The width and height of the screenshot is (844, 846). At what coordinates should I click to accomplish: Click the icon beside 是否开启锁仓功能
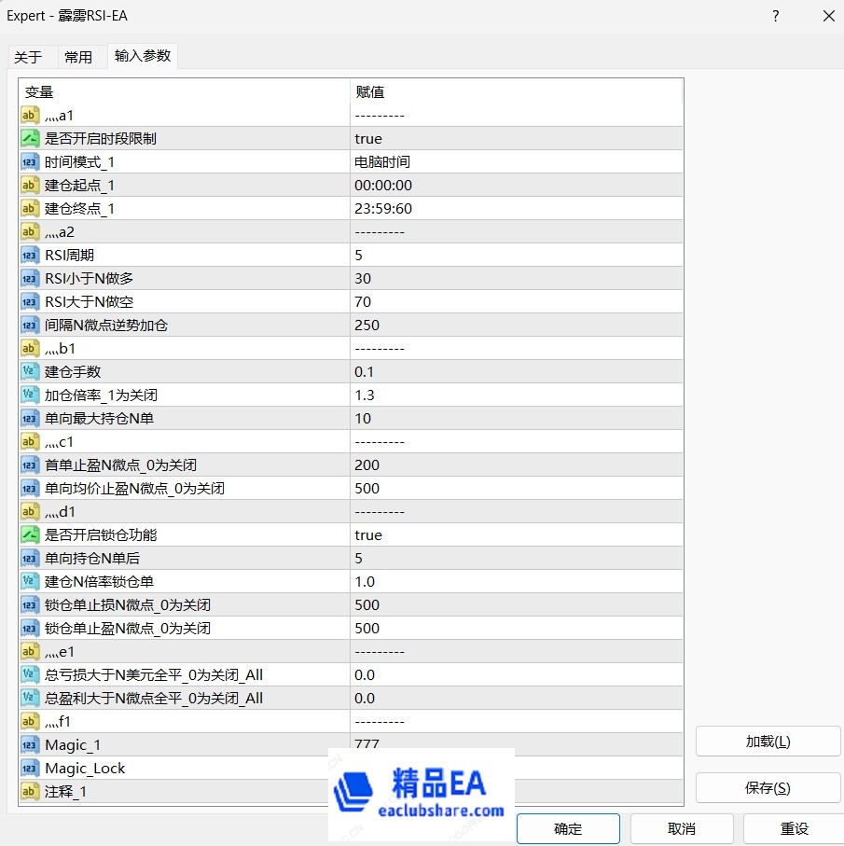point(30,535)
